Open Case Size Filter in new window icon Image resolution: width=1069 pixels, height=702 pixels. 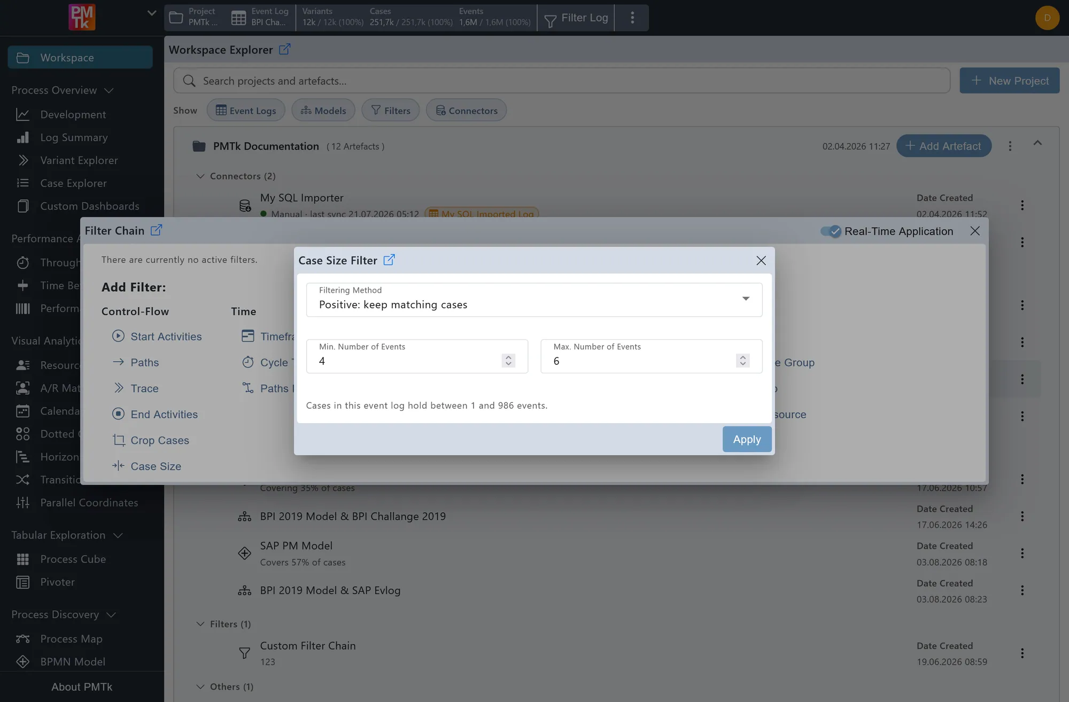pos(389,260)
